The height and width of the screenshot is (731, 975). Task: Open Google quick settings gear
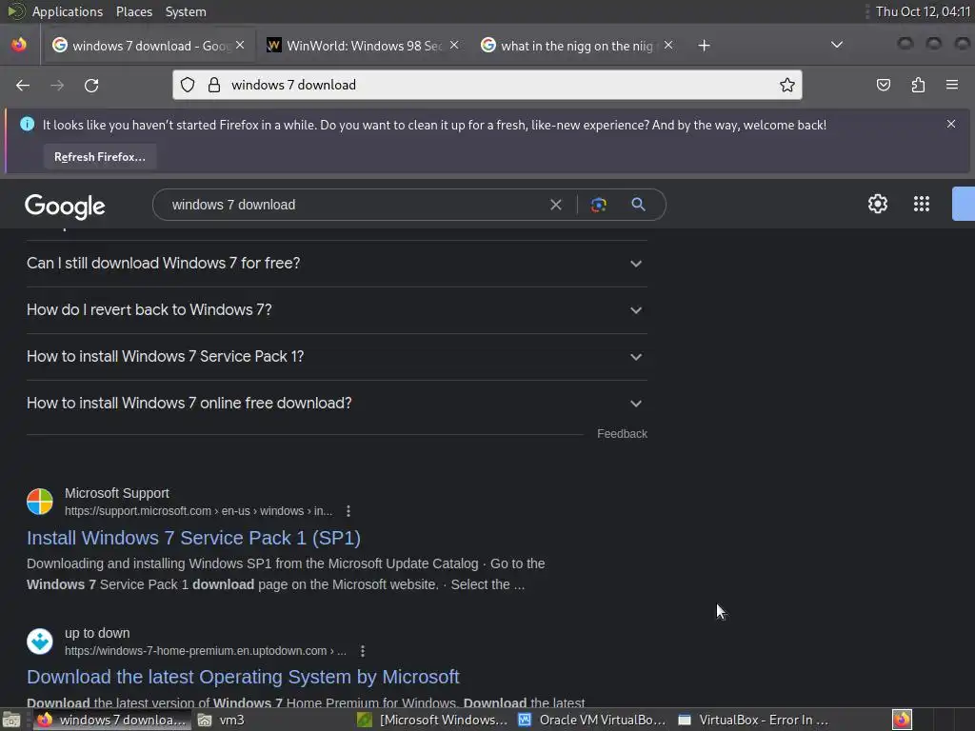click(x=877, y=204)
